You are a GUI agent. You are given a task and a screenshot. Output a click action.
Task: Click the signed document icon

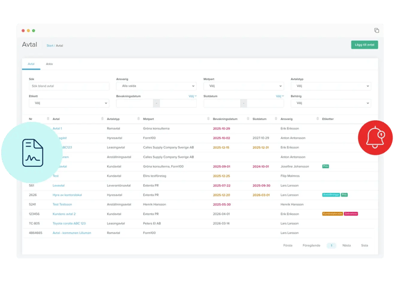pyautogui.click(x=36, y=152)
